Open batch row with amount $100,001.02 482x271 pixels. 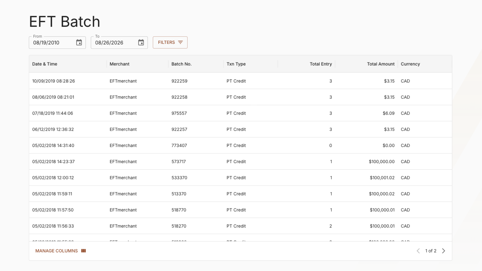[x=240, y=178]
